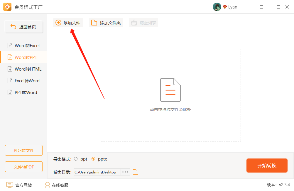This screenshot has width=294, height=191.
Task: Click the Lyan username
Action: point(233,7)
